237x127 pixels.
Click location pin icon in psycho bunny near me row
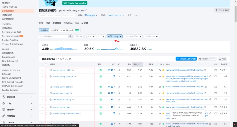point(114,76)
